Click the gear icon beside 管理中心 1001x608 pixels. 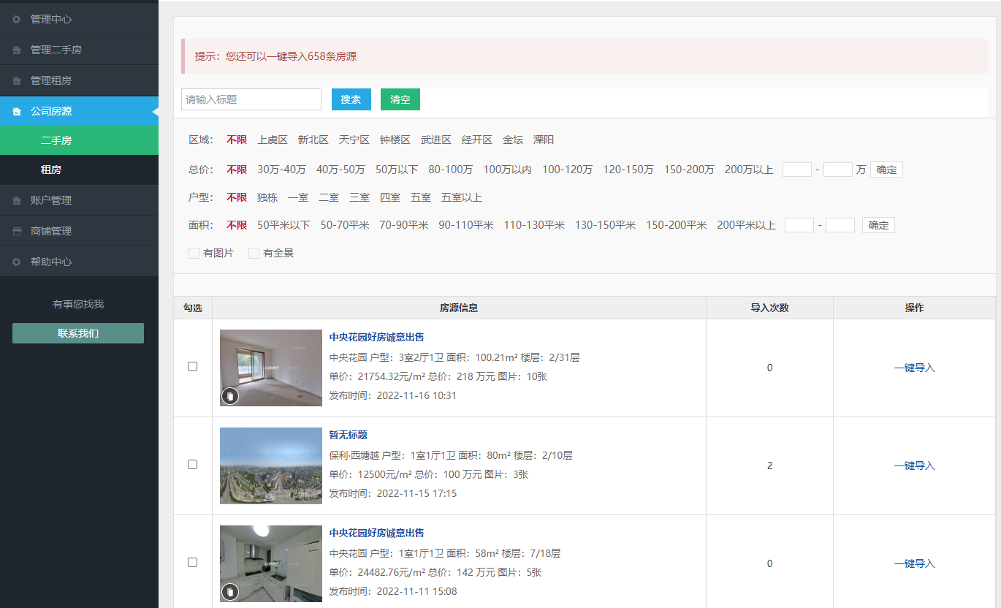click(17, 19)
